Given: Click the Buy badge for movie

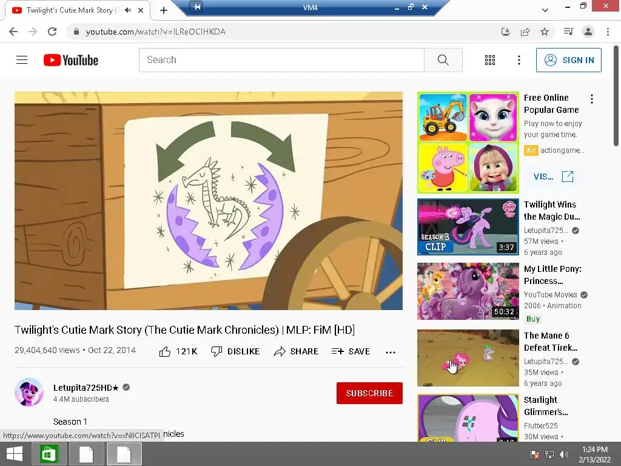Looking at the screenshot, I should 533,319.
